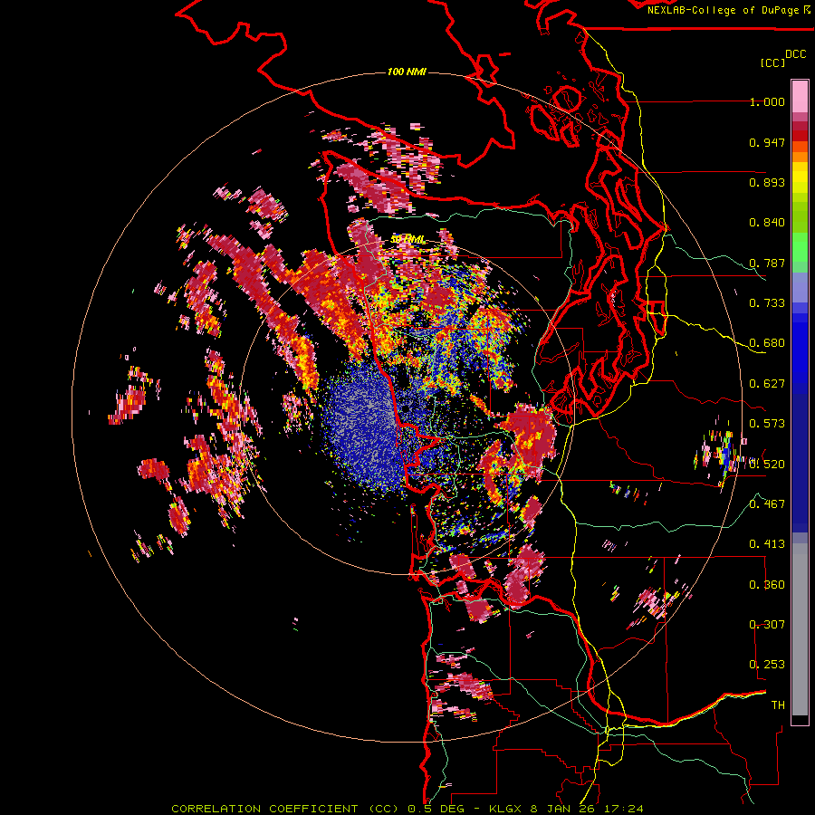Viewport: 815px width, 815px height.
Task: Select the 0.253 scale value
Action: coord(767,665)
